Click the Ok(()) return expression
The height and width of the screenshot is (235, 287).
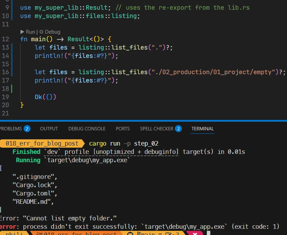45,97
